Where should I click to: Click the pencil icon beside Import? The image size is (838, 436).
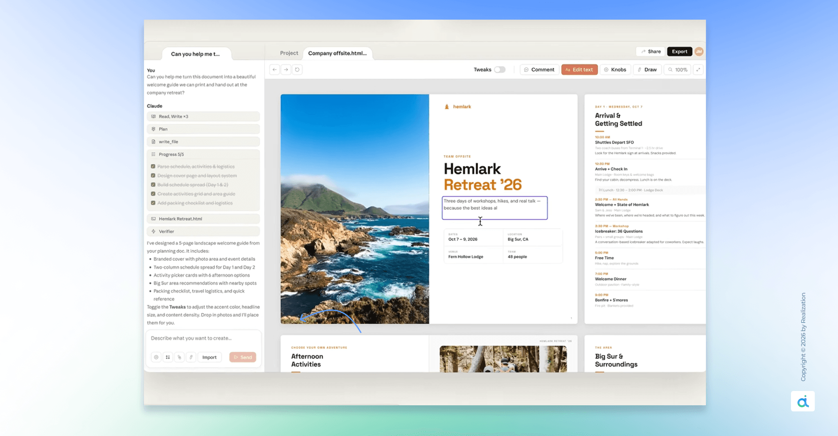point(191,357)
